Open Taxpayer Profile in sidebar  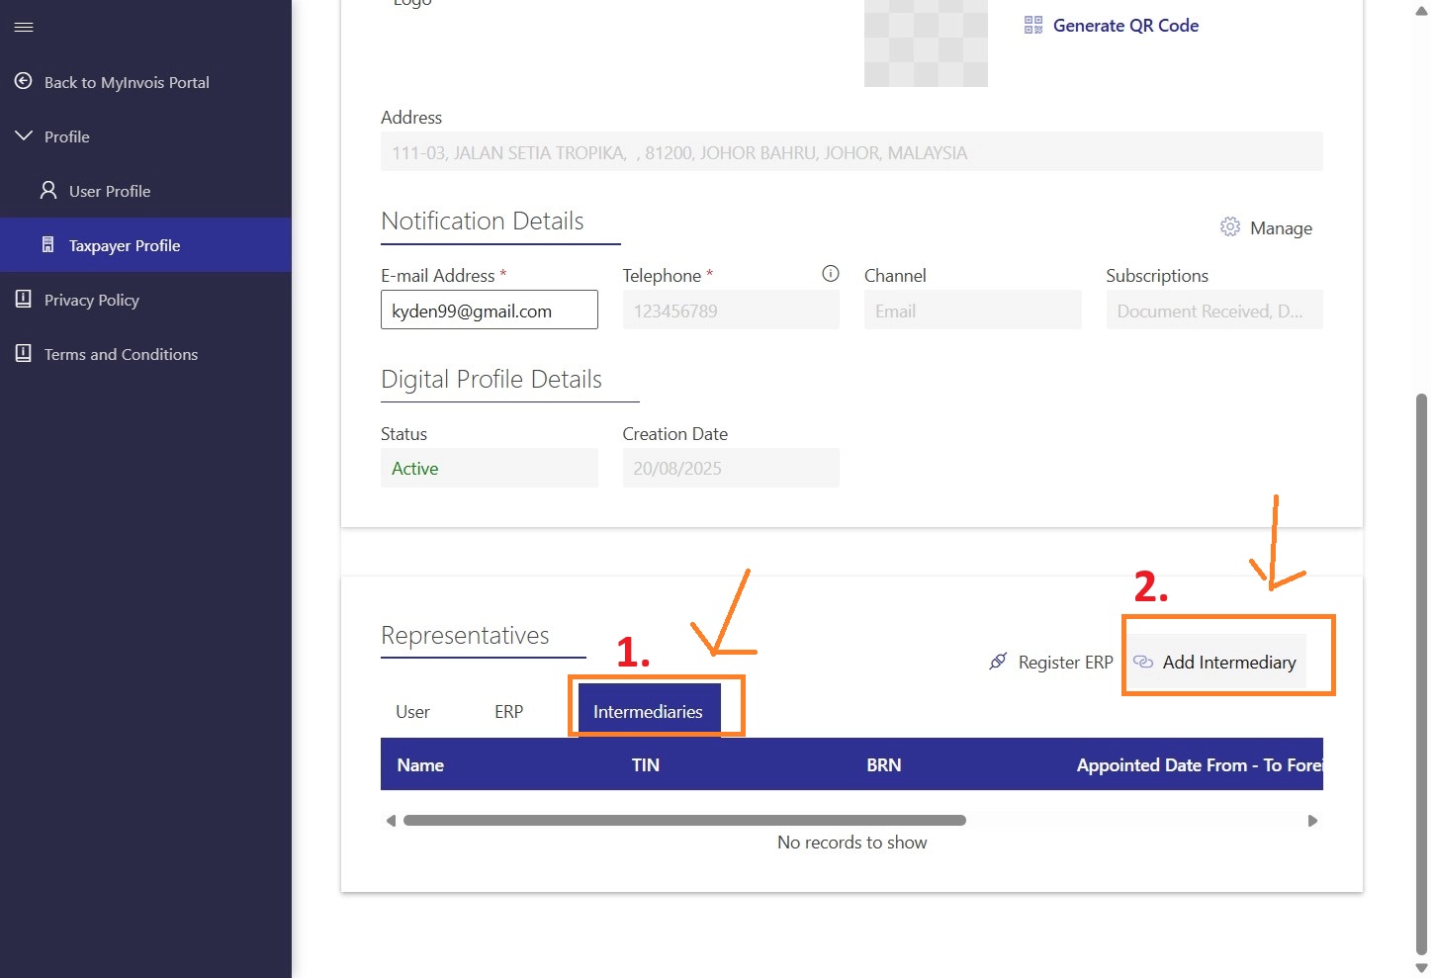(124, 245)
